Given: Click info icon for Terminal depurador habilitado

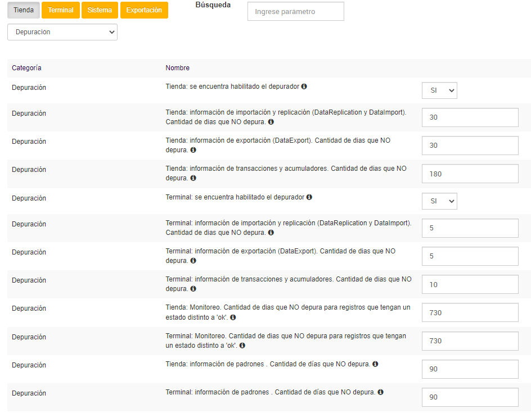Looking at the screenshot, I should [x=309, y=197].
